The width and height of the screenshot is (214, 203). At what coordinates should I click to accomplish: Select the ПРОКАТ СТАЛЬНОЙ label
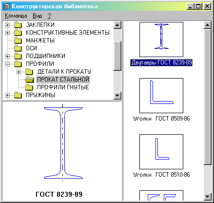click(63, 80)
